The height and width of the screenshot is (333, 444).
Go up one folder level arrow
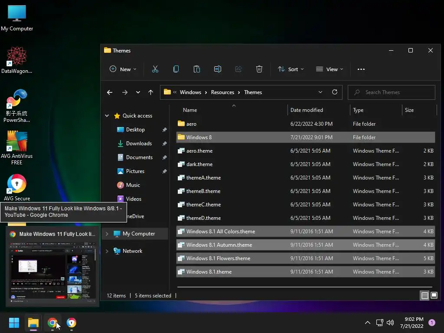pyautogui.click(x=150, y=92)
